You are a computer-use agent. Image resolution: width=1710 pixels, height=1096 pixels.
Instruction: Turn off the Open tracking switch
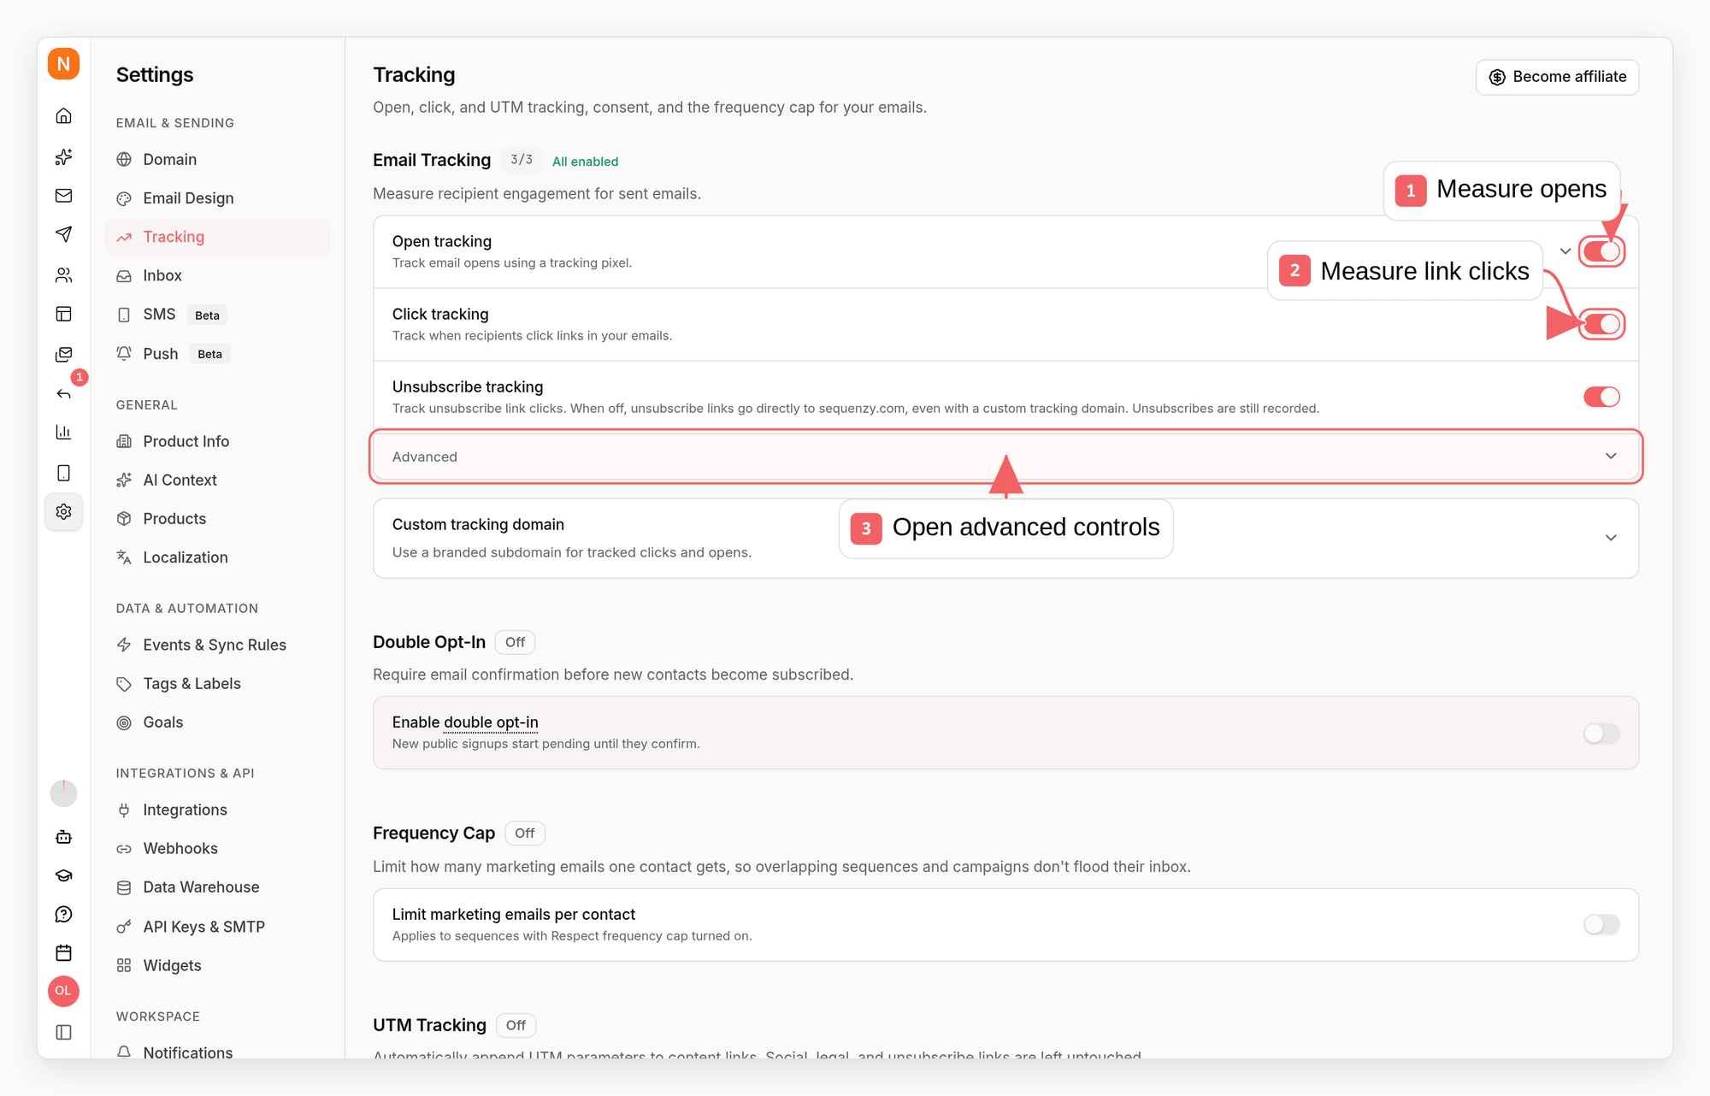1601,251
